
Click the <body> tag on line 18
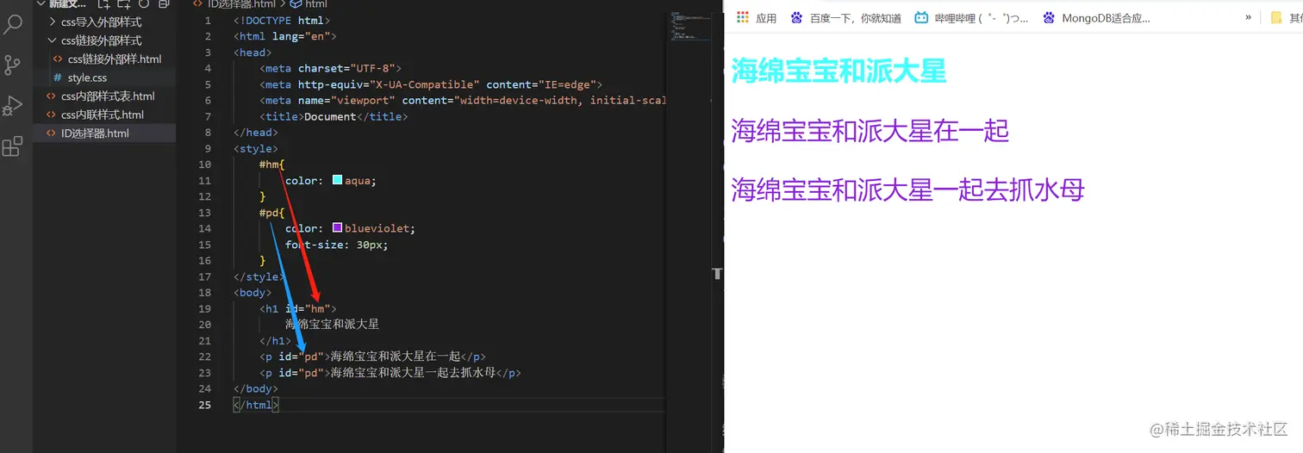pyautogui.click(x=252, y=293)
